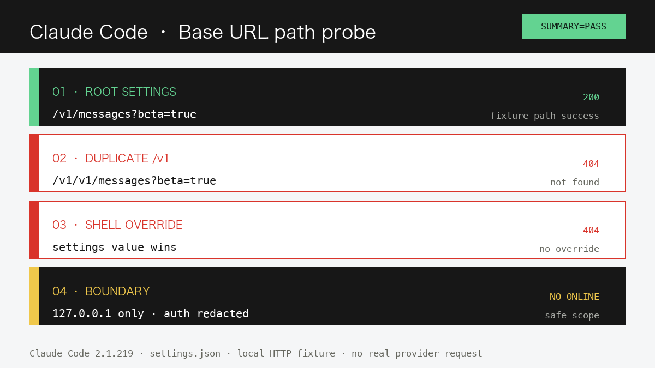Click the yellow 'NO ONLINE' status

(574, 297)
